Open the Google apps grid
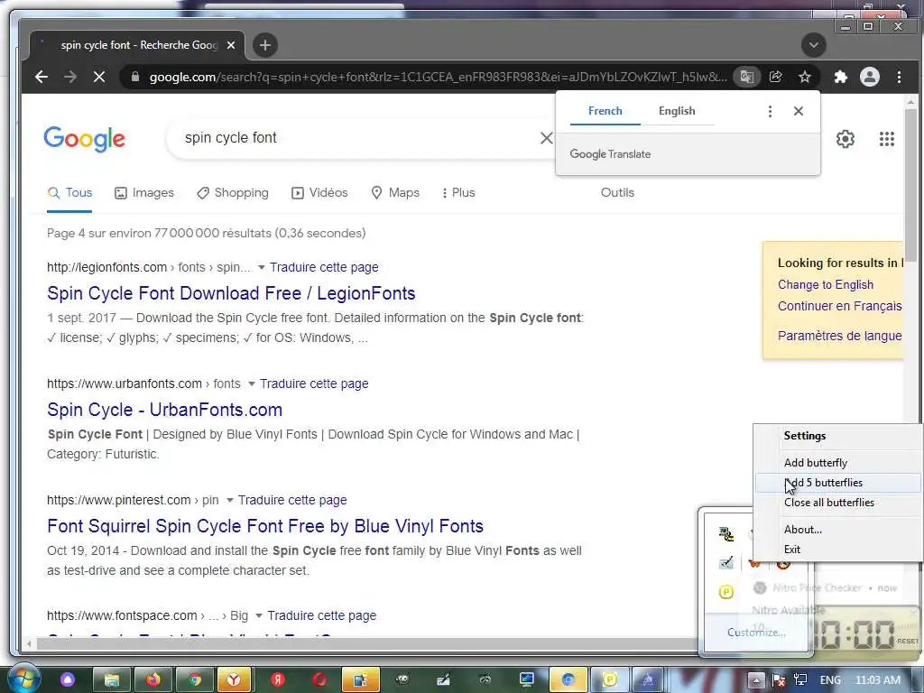924x693 pixels. click(x=887, y=139)
